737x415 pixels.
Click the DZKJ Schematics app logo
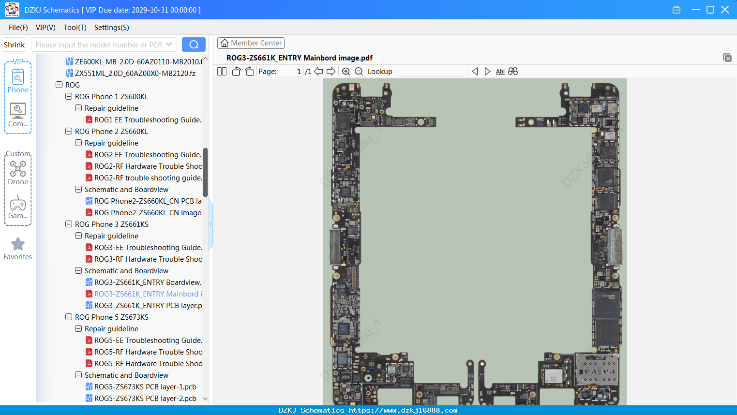[12, 10]
